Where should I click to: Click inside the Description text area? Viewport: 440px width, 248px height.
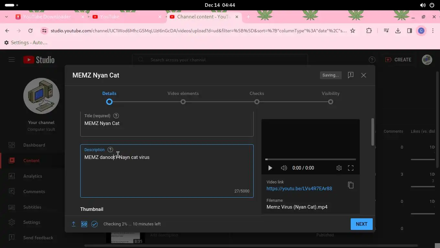coord(167,171)
